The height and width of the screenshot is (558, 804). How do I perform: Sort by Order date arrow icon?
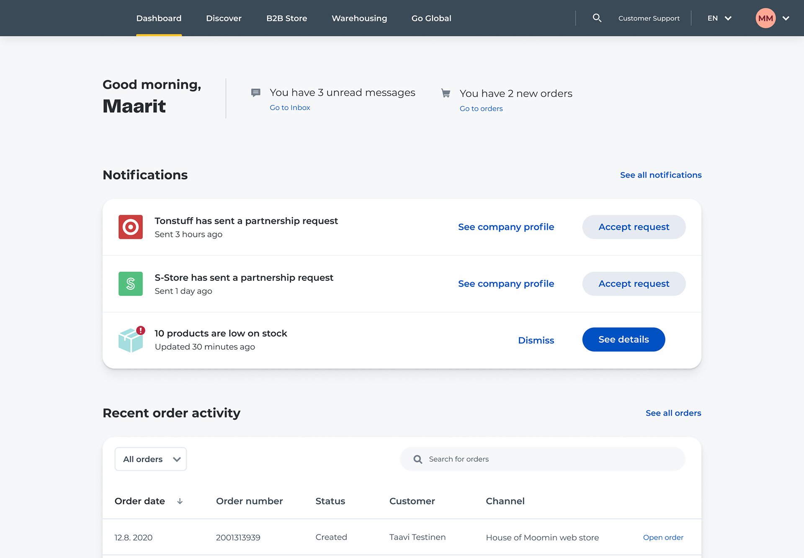coord(180,501)
